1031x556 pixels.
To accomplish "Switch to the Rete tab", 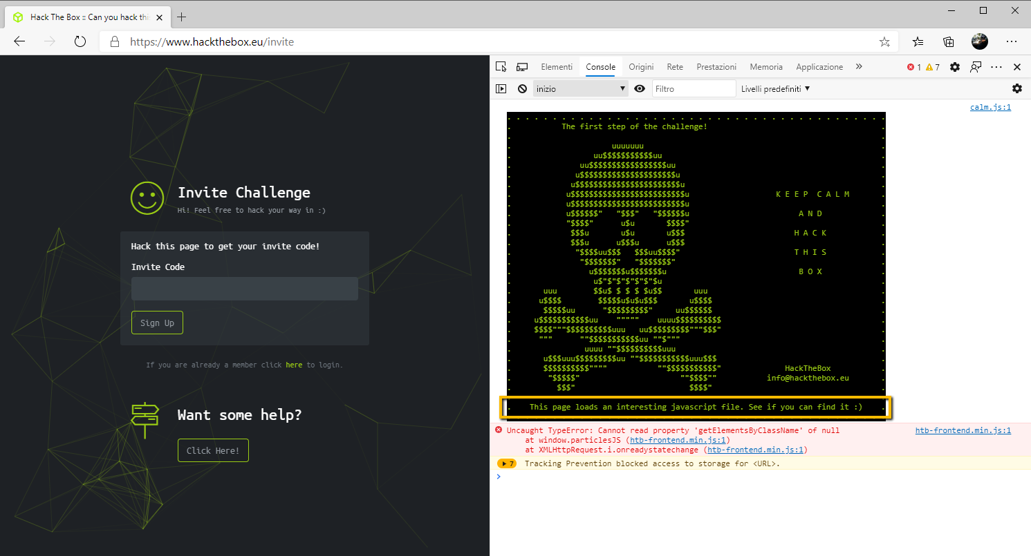I will 675,67.
